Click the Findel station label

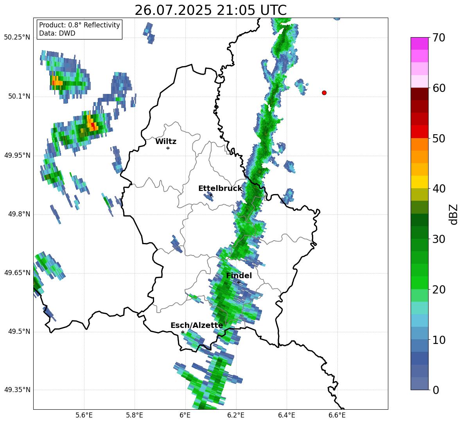[x=239, y=275]
